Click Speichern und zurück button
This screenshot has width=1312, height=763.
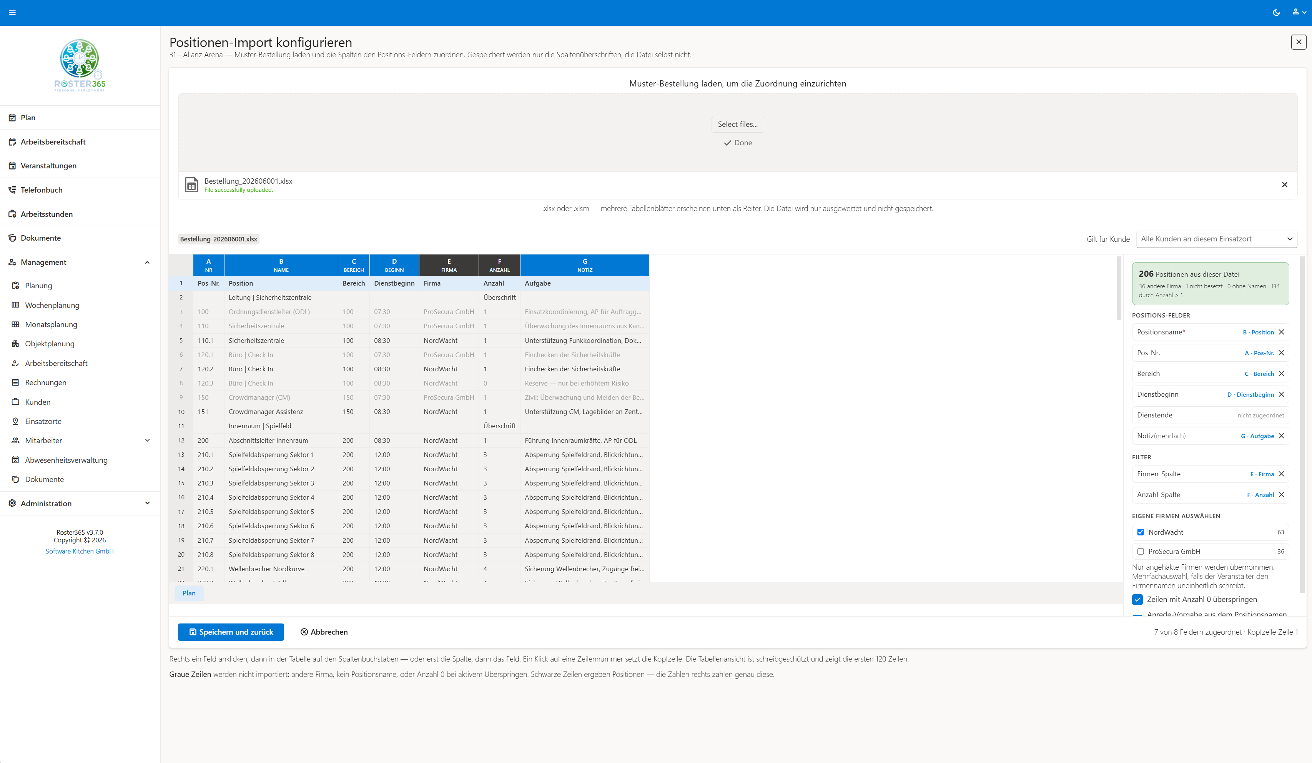pyautogui.click(x=231, y=632)
